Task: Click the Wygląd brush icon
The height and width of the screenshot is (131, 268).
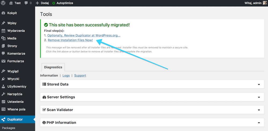Action: (x=3, y=71)
